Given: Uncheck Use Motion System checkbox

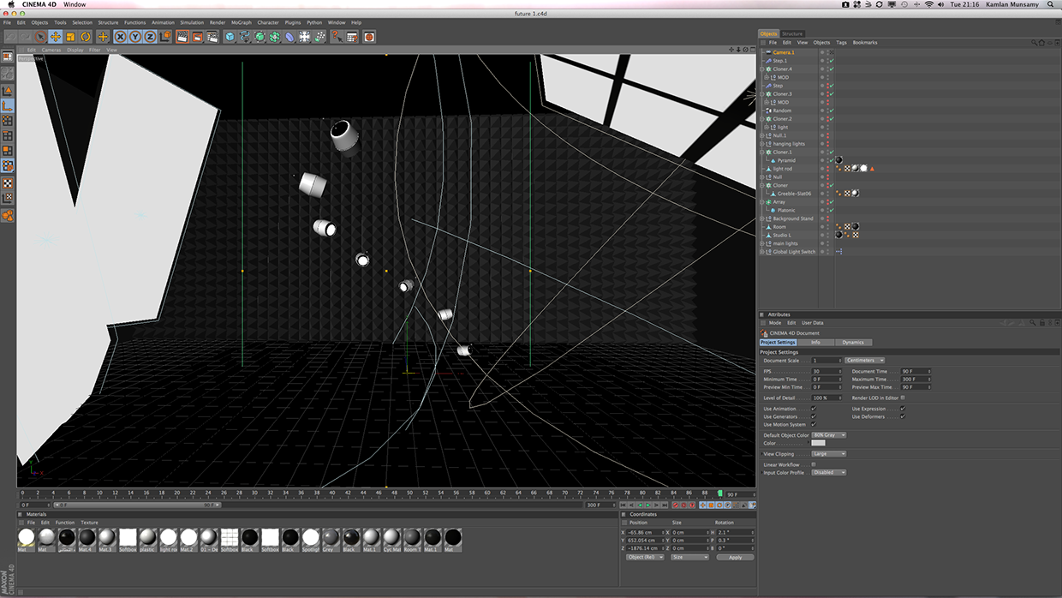Looking at the screenshot, I should click(814, 424).
